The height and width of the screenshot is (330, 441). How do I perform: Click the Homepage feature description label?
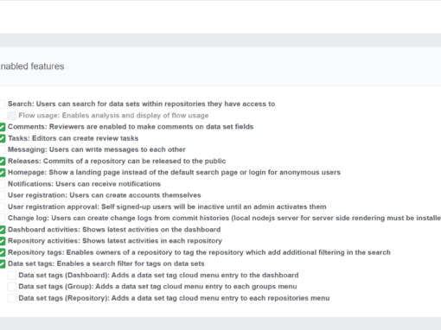tap(174, 173)
